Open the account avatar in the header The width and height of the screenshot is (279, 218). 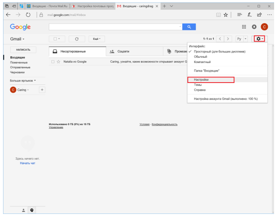(x=264, y=27)
